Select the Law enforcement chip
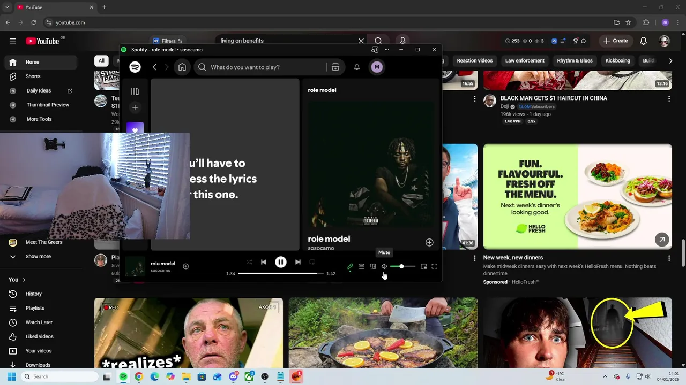The width and height of the screenshot is (686, 385). (525, 60)
